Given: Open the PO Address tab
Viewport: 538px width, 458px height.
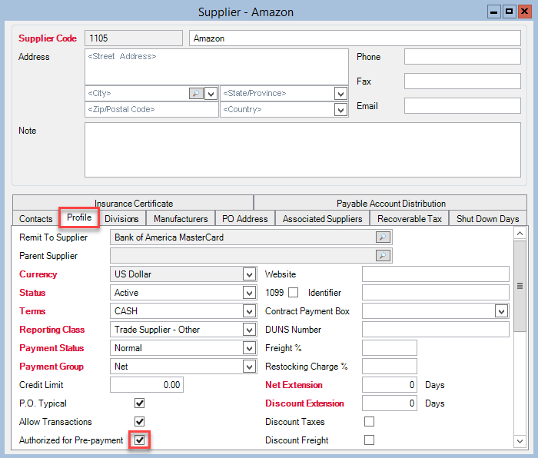Looking at the screenshot, I should coord(245,219).
